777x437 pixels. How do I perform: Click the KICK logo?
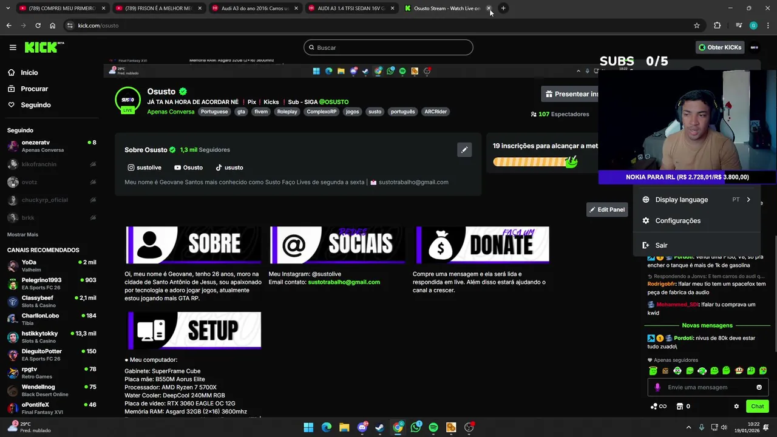[44, 47]
